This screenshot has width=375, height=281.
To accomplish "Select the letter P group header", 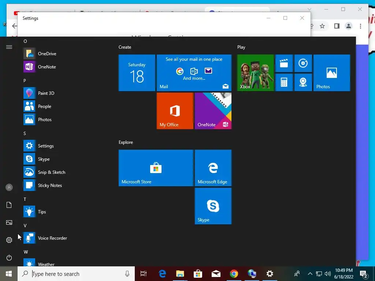I will tap(25, 81).
